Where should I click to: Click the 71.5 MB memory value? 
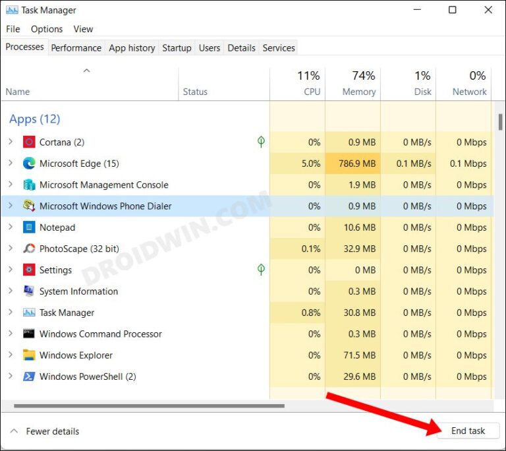360,355
